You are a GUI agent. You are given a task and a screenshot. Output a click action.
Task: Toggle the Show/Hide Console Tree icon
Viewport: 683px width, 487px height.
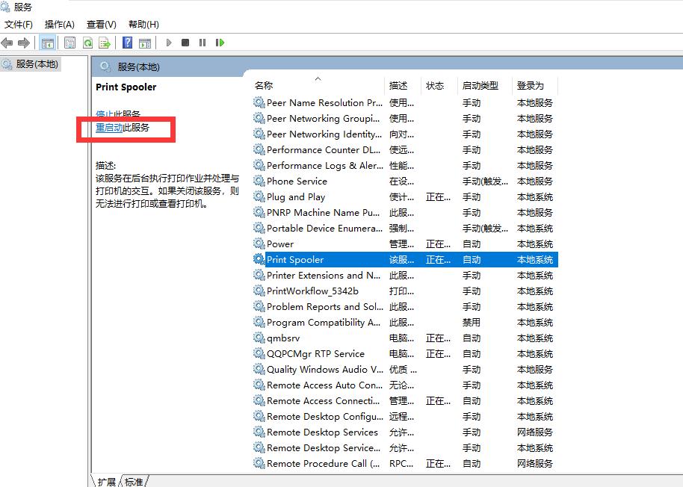coord(47,43)
